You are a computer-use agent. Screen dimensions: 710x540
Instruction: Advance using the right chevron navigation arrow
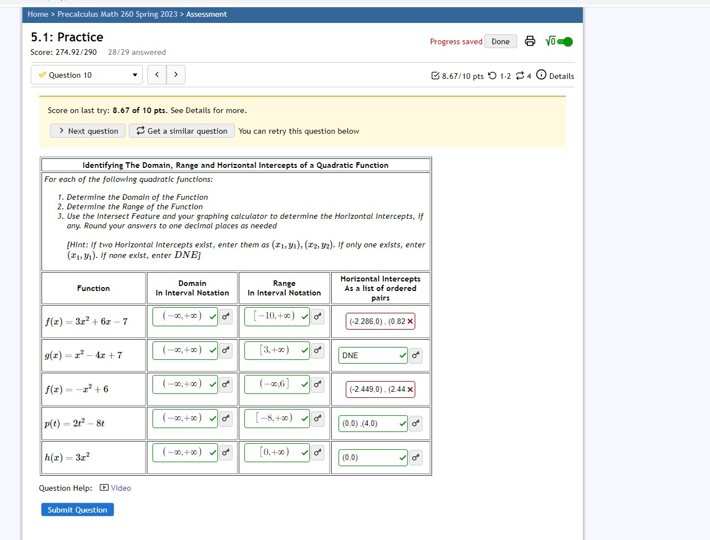pyautogui.click(x=175, y=74)
